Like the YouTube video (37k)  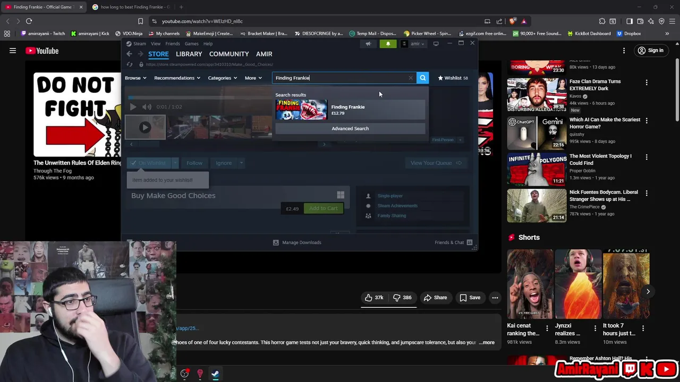pyautogui.click(x=374, y=298)
